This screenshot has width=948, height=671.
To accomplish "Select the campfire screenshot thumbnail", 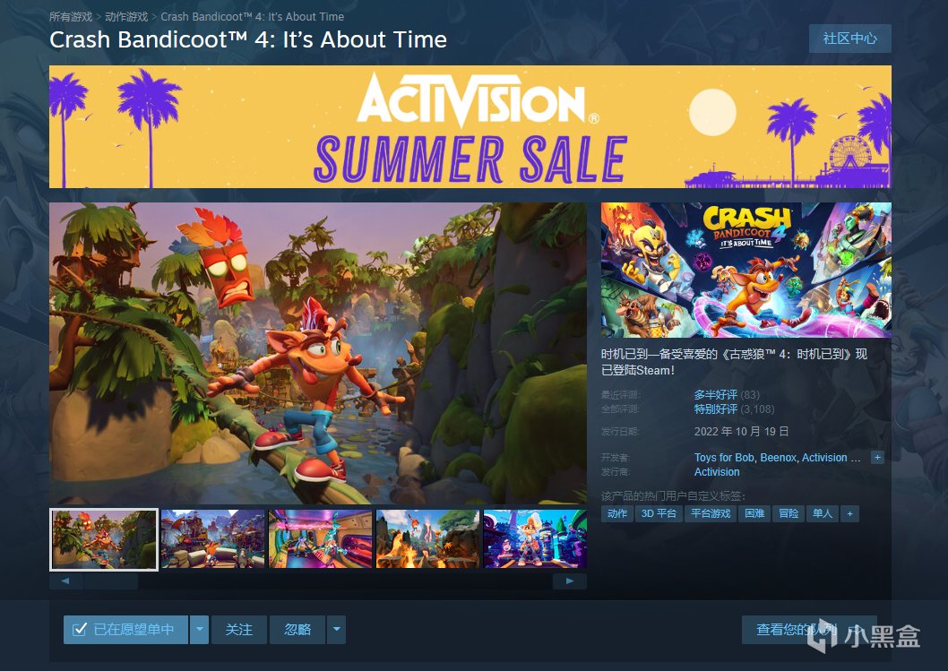I will pyautogui.click(x=427, y=538).
